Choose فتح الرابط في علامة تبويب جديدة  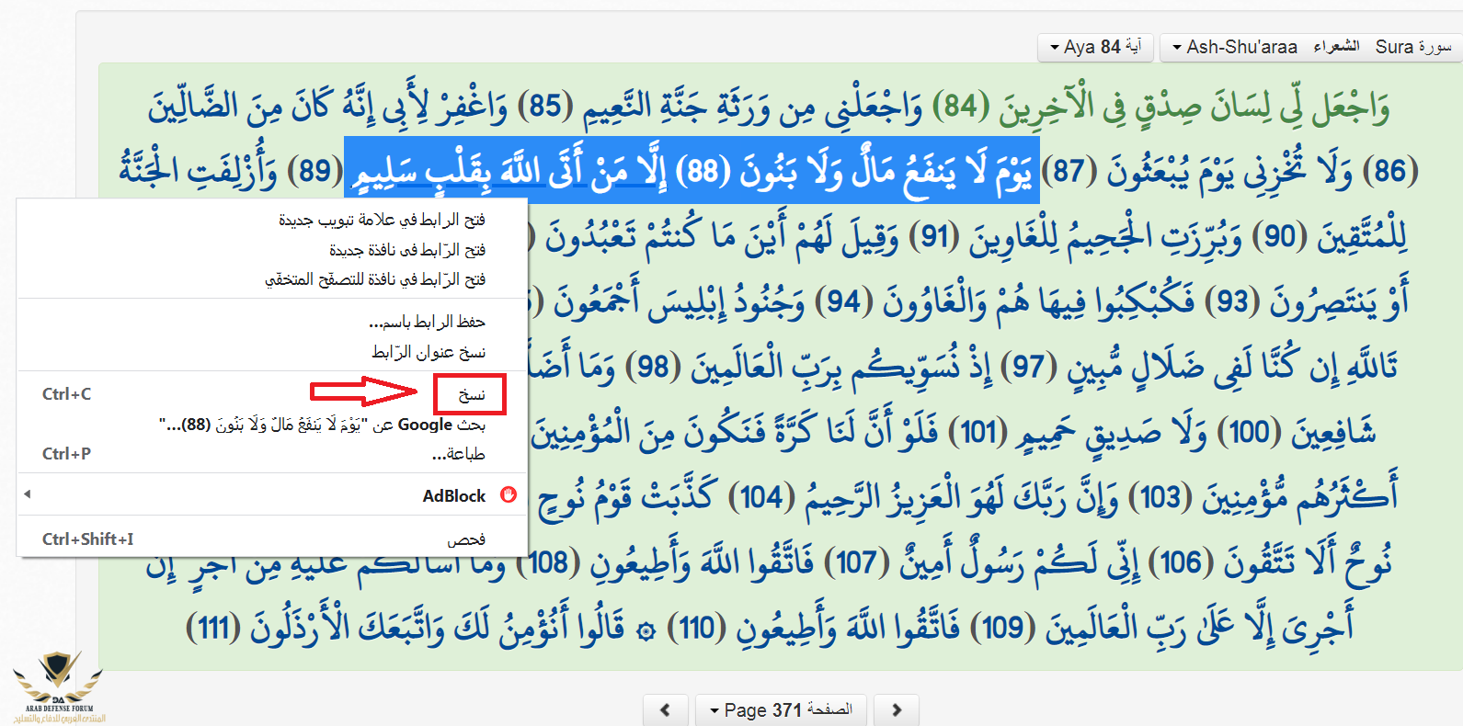[382, 220]
